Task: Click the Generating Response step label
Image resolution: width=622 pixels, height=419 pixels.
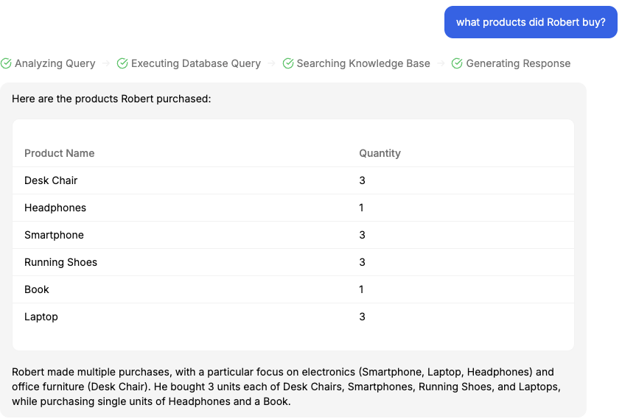Action: click(518, 63)
